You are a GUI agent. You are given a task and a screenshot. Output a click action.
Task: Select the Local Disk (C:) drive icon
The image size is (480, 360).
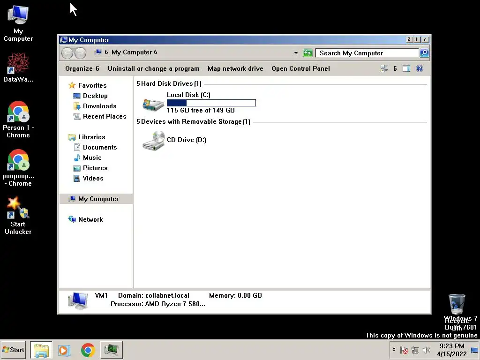pyautogui.click(x=153, y=105)
